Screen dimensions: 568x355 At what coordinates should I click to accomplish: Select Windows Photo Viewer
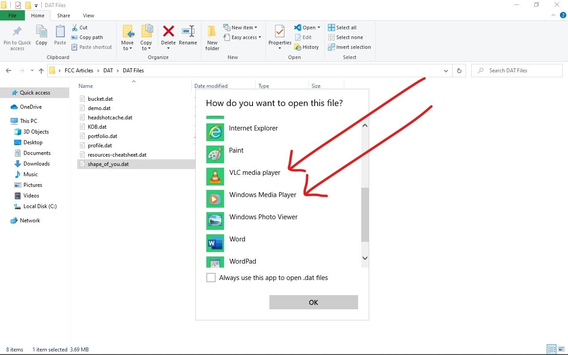pyautogui.click(x=263, y=217)
